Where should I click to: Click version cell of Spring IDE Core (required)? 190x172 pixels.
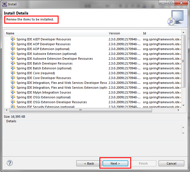(125, 73)
